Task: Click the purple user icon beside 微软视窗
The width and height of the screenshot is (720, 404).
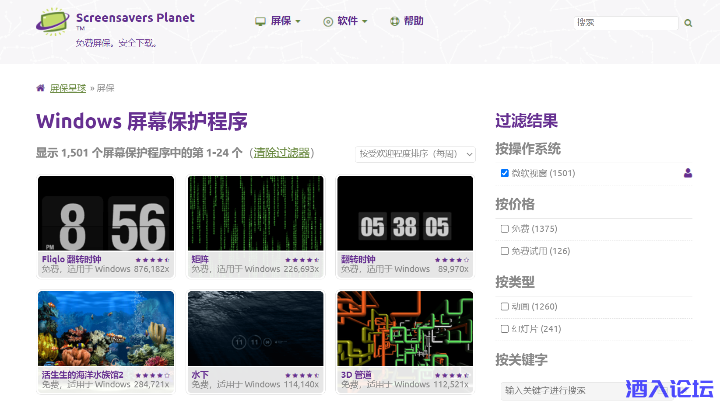Action: tap(688, 173)
